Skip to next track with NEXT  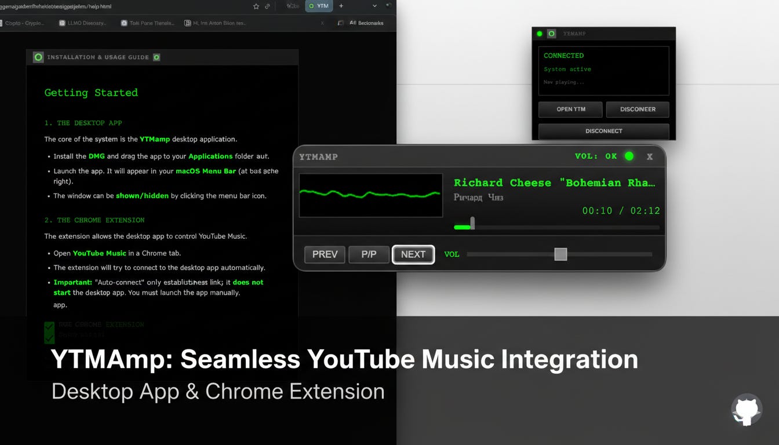413,254
